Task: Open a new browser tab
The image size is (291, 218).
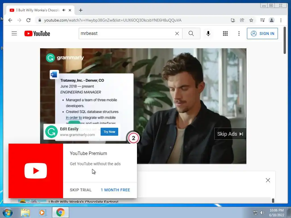Action: coord(80,10)
